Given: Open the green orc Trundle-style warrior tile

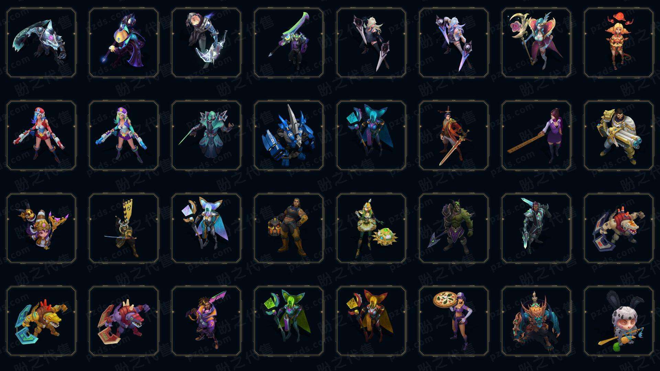Looking at the screenshot, I should click(x=453, y=228).
